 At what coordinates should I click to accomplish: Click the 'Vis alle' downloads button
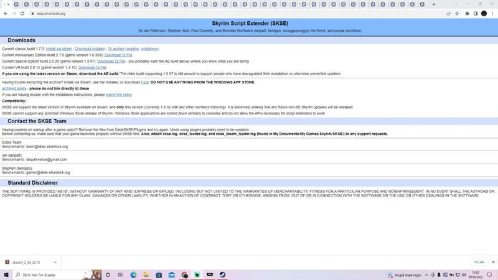pyautogui.click(x=479, y=263)
